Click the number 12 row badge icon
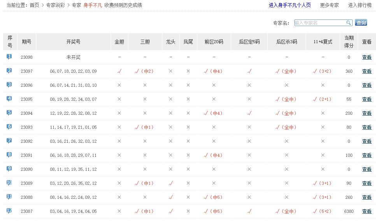Viewport: 376px width, 221px height. tap(9, 211)
